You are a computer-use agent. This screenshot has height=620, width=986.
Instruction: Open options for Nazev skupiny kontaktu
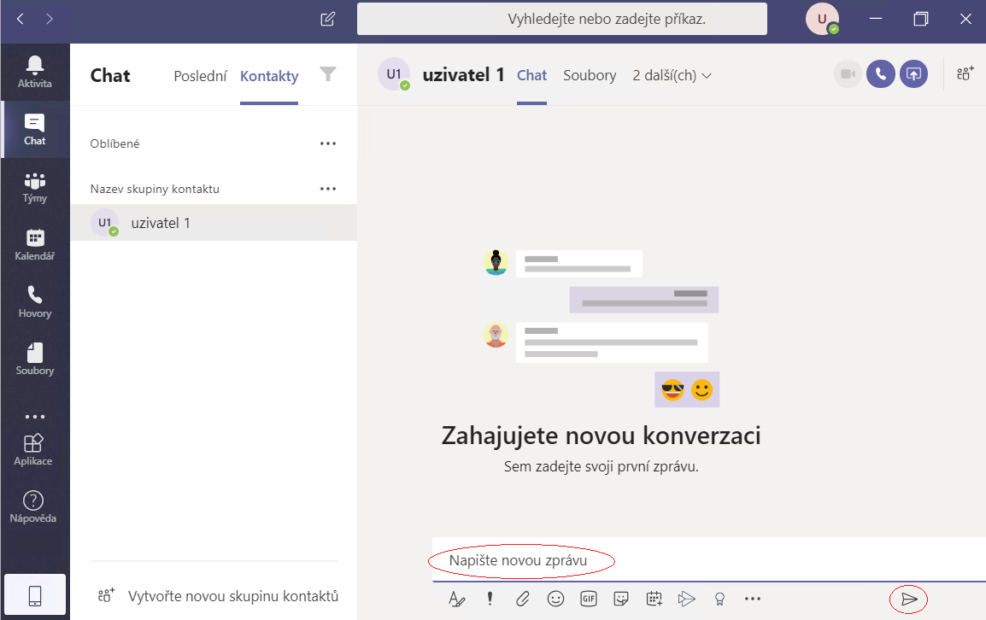327,189
